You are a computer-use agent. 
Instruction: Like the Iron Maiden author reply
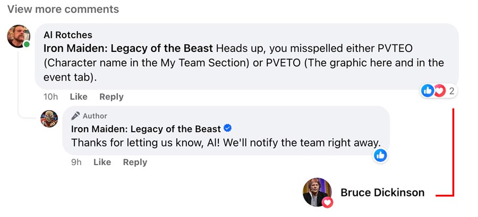click(102, 162)
